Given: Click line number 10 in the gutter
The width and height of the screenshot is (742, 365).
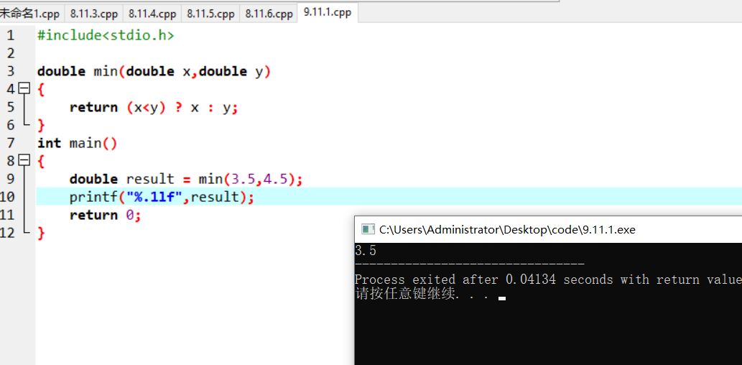Looking at the screenshot, I should (x=8, y=197).
